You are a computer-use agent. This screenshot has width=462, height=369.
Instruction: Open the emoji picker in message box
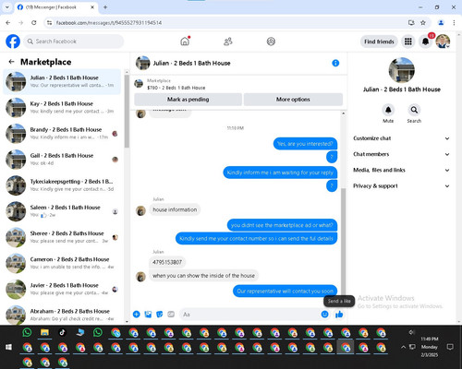[x=324, y=315]
